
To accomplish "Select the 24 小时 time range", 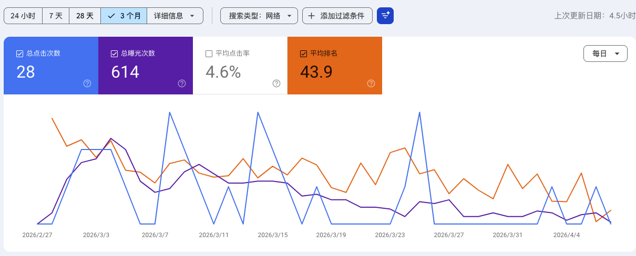I will 23,16.
